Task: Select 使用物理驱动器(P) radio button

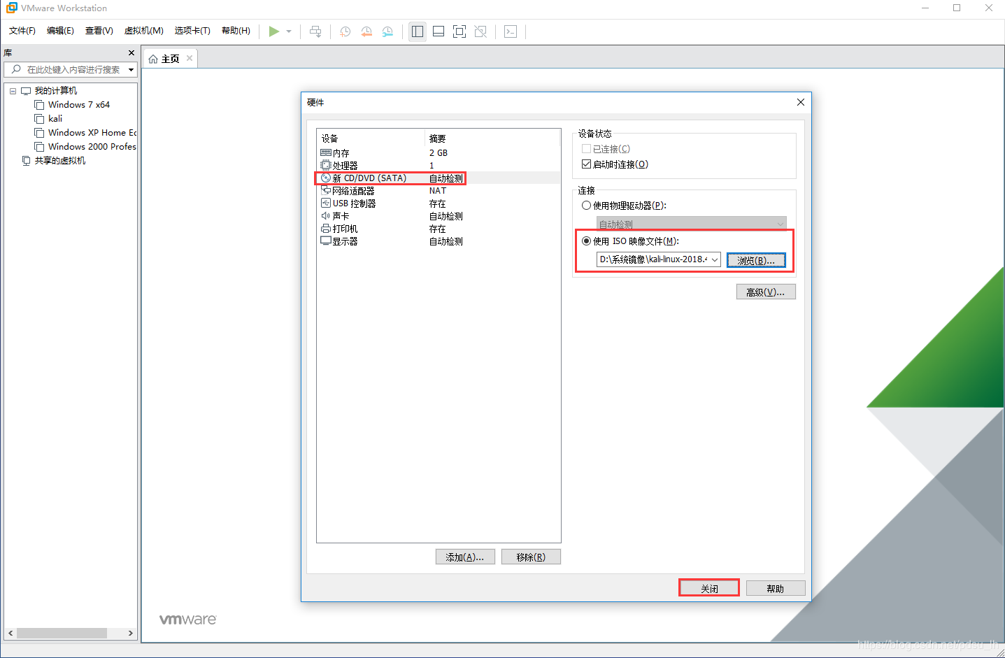Action: coord(586,206)
